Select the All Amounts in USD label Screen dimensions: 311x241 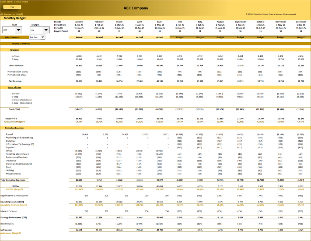(12, 14)
